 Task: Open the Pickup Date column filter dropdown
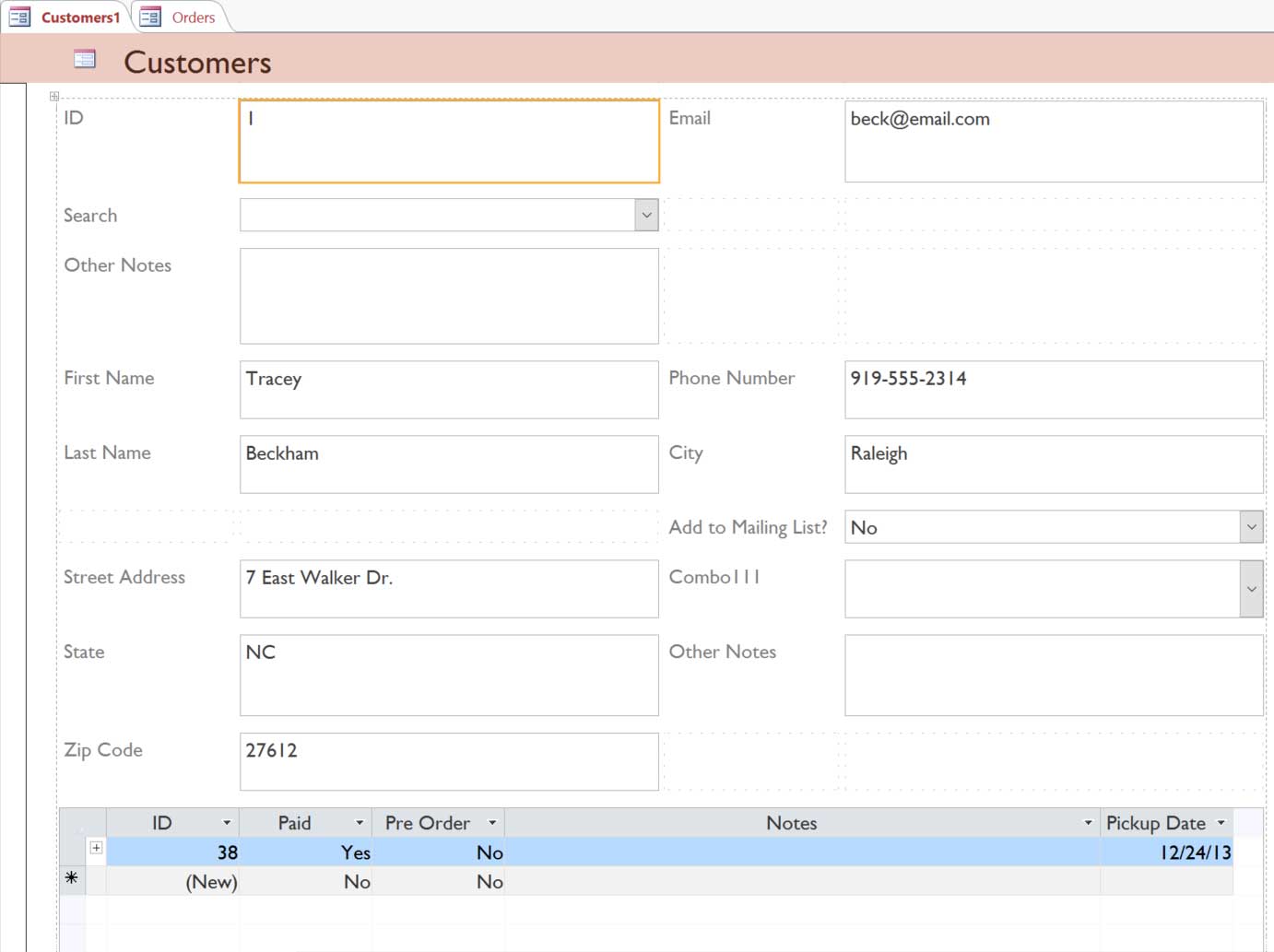coord(1221,823)
